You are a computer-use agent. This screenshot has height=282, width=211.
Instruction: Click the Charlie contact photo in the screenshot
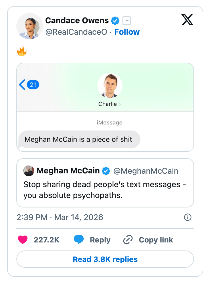110,86
